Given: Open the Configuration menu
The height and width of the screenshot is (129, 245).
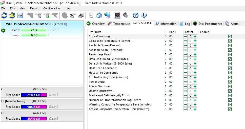Looking at the screenshot, I should coord(52,8).
